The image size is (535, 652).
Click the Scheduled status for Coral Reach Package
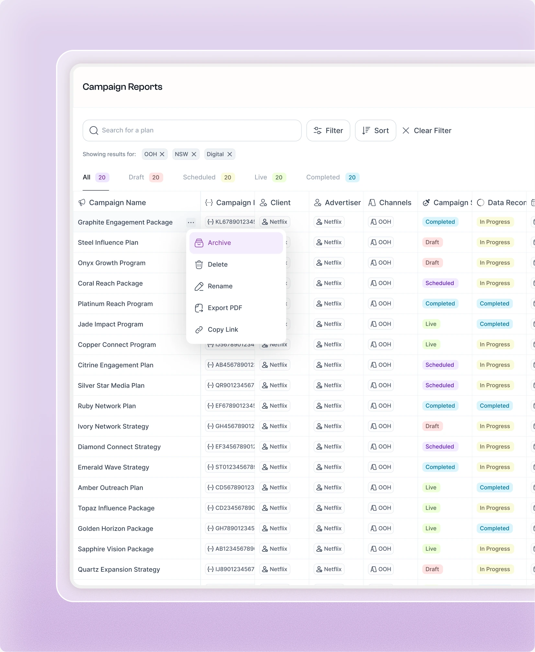(440, 283)
